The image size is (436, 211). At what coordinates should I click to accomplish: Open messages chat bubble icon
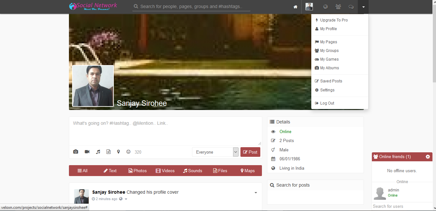(351, 7)
